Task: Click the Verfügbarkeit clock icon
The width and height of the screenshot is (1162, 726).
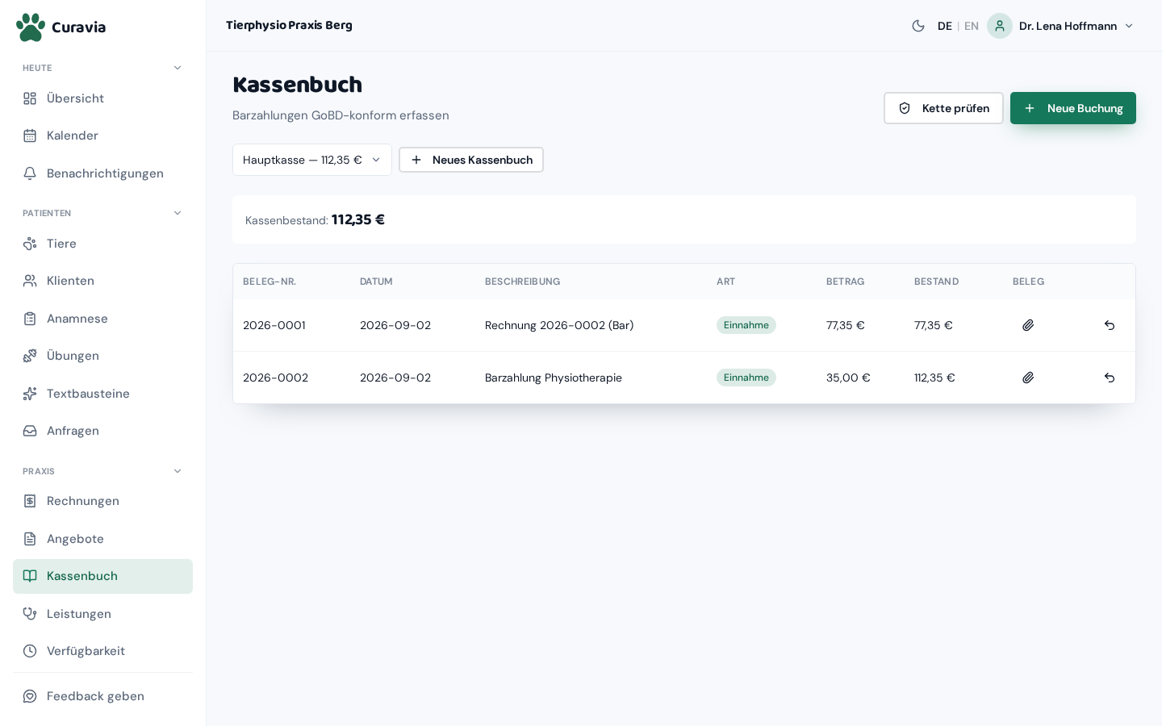Action: [30, 651]
